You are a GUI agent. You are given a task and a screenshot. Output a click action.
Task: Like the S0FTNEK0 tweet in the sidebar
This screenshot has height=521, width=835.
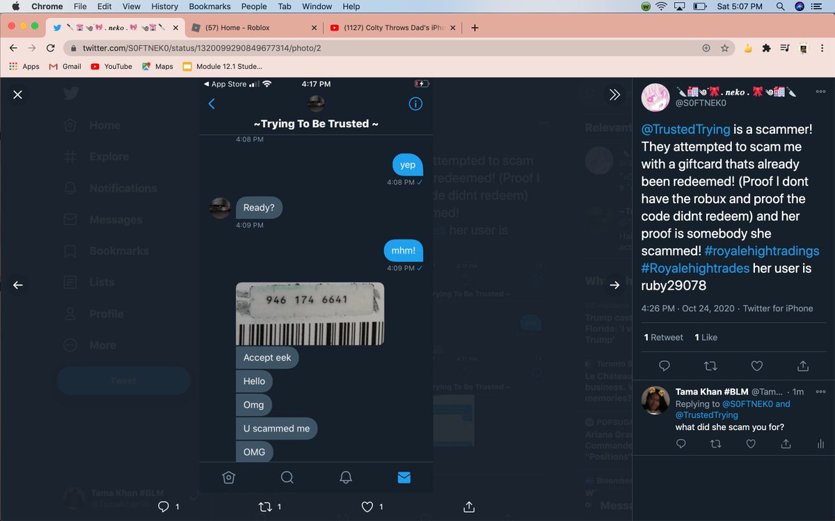coord(756,365)
